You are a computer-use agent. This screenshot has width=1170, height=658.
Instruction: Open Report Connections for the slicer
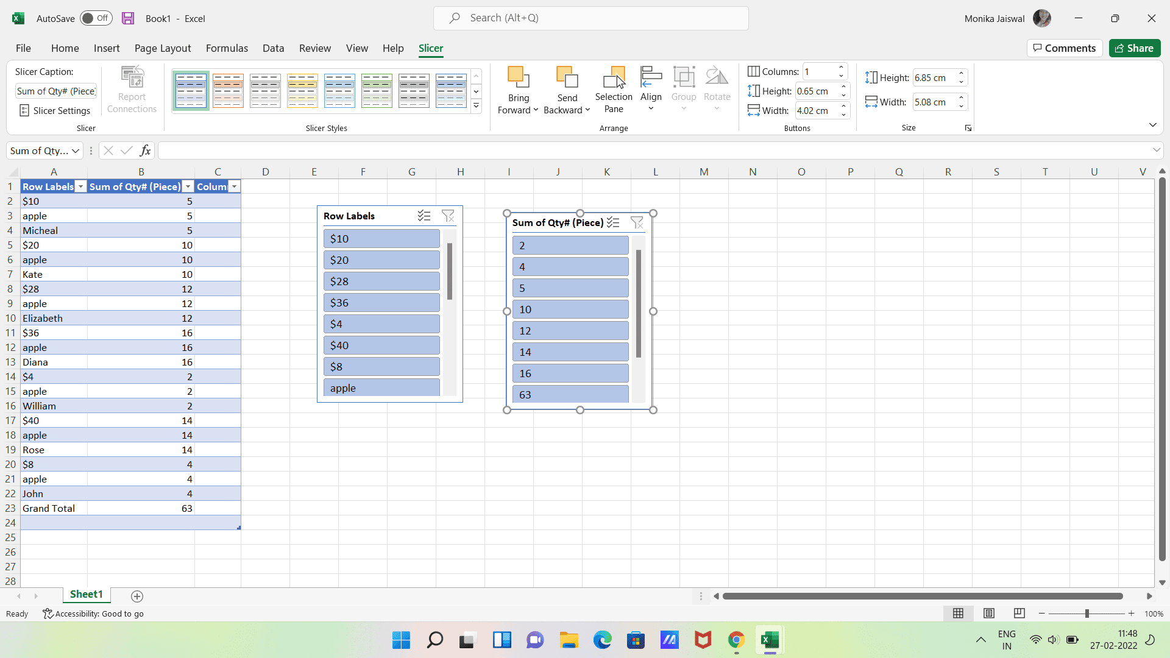132,88
